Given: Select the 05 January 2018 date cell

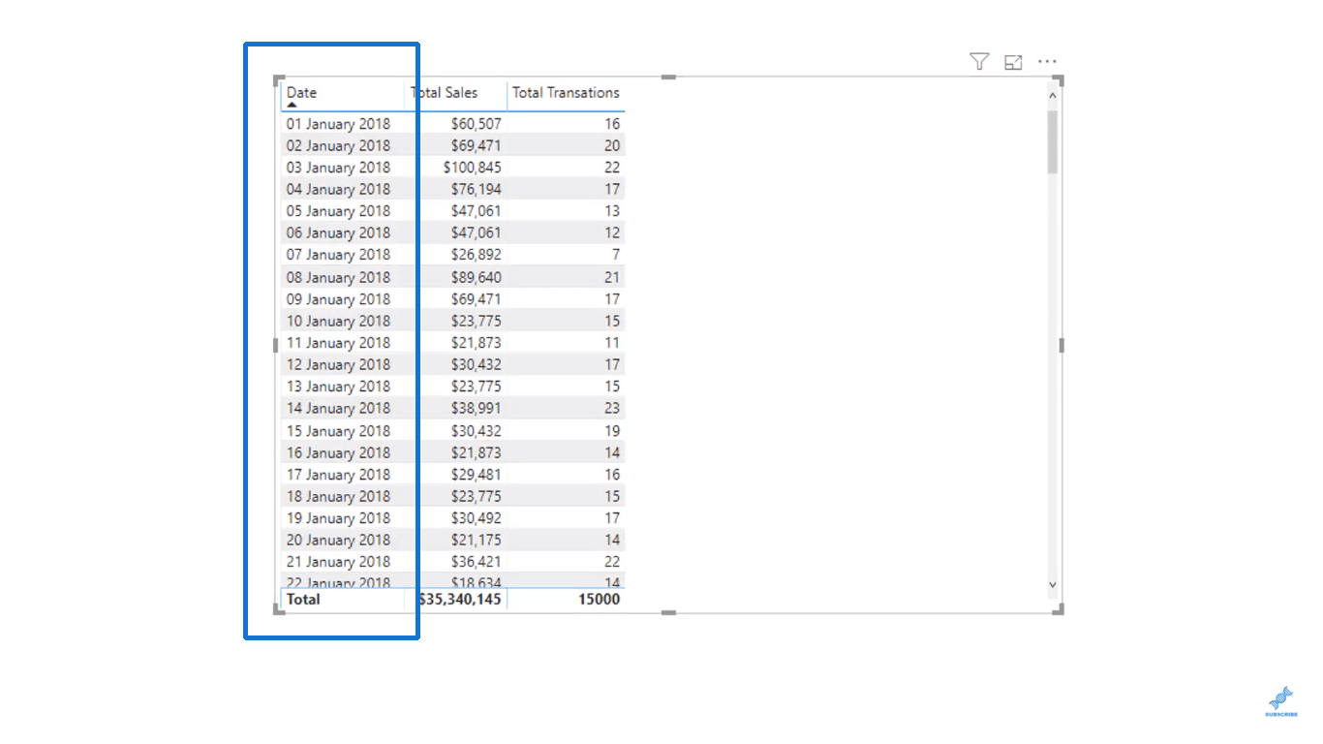Looking at the screenshot, I should point(338,211).
